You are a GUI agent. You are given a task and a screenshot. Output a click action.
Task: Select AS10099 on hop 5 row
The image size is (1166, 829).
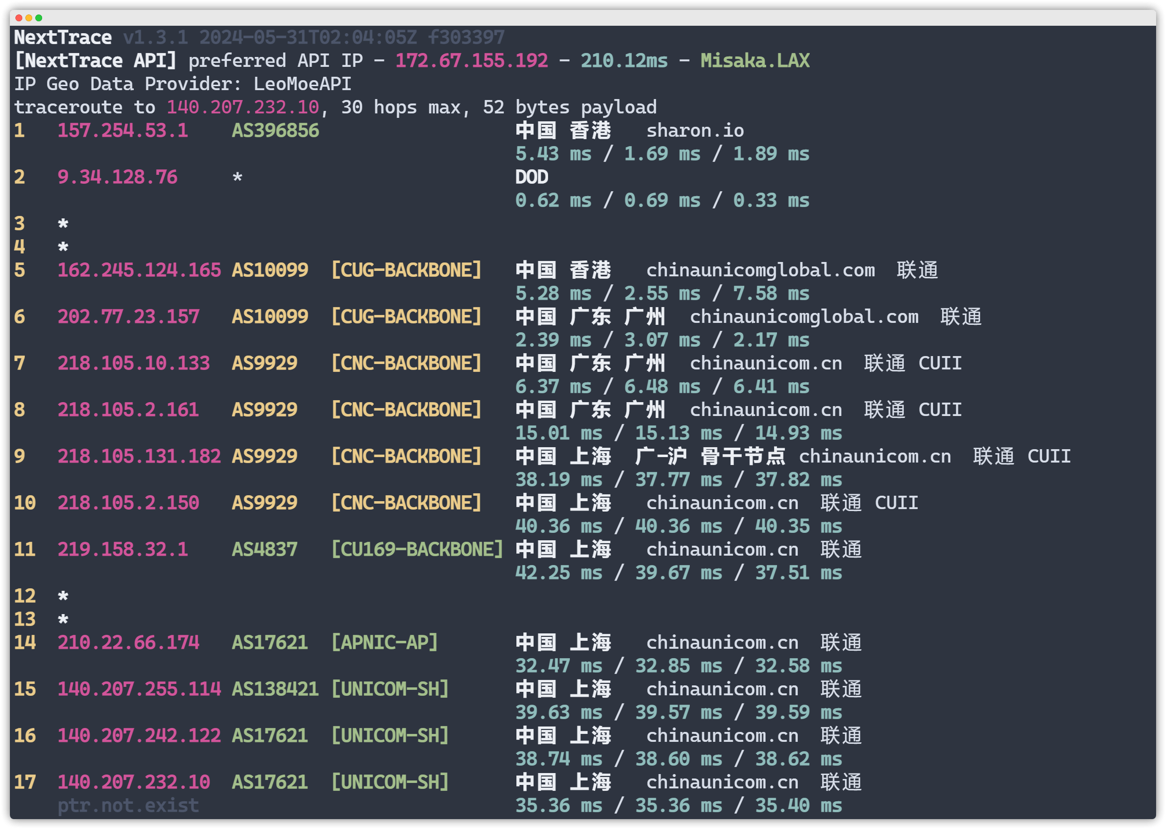click(270, 270)
